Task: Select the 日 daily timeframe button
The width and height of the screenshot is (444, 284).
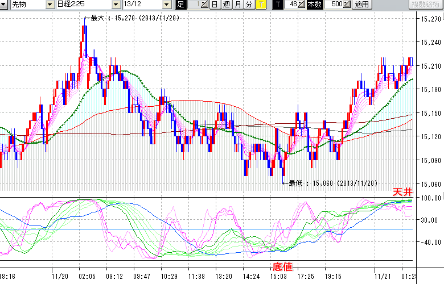Action: (215, 5)
